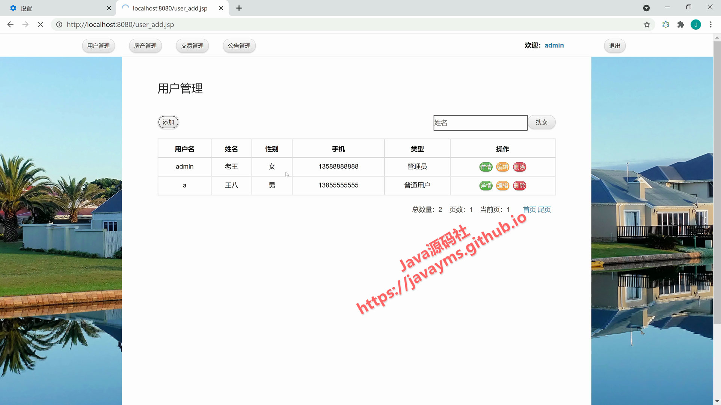Click the 普通用户 type cell
The image size is (721, 405).
pos(417,185)
